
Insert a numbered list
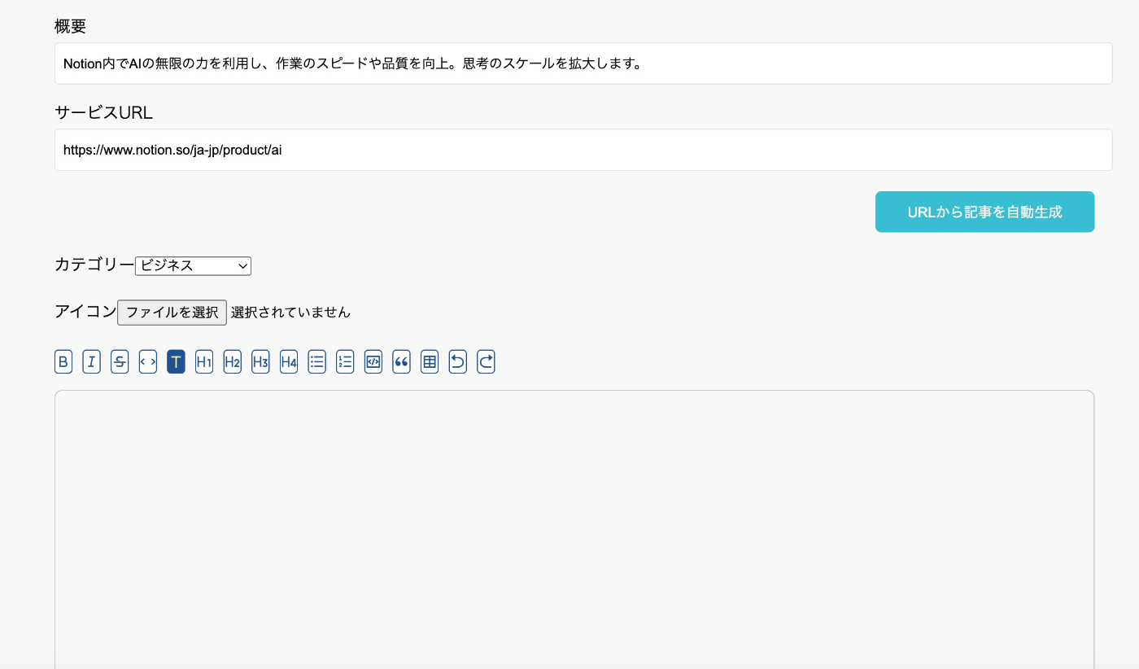point(345,361)
